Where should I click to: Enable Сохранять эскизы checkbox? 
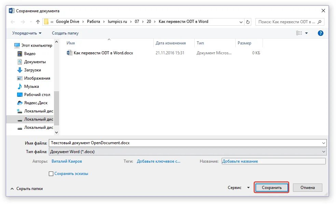tap(51, 174)
